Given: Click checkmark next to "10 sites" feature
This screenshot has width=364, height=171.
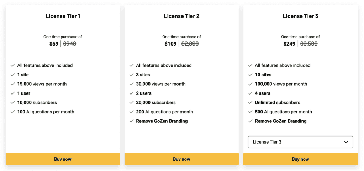Looking at the screenshot, I should pos(250,75).
